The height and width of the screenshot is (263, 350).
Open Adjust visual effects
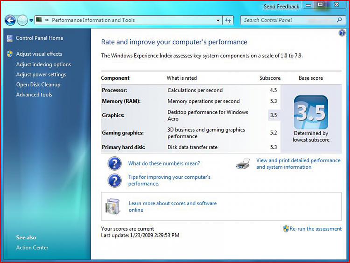click(x=39, y=54)
